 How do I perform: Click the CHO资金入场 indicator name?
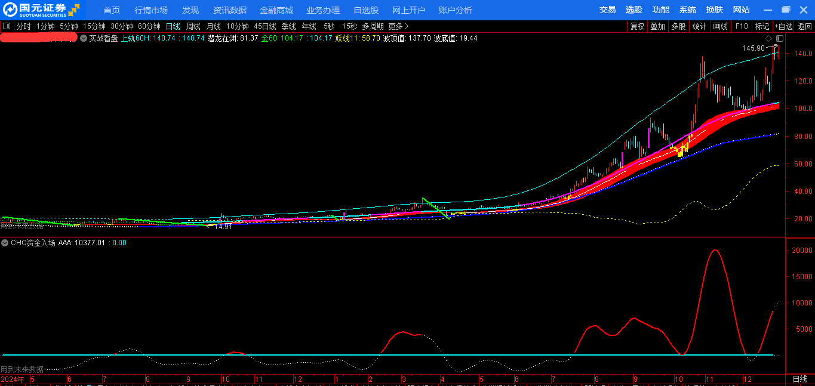click(x=33, y=243)
